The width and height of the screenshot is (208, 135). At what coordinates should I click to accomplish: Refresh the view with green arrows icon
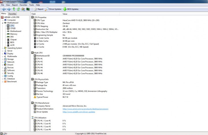point(18,9)
